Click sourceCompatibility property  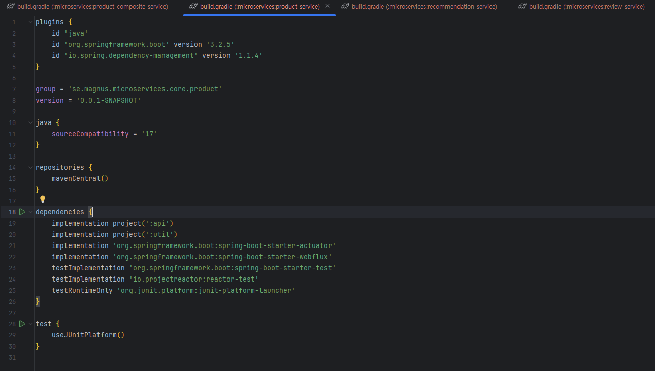[90, 134]
